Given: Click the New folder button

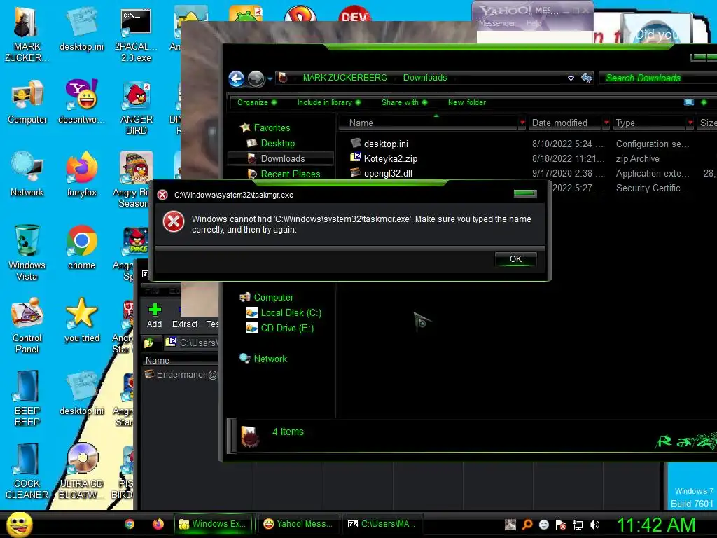Looking at the screenshot, I should coord(467,102).
